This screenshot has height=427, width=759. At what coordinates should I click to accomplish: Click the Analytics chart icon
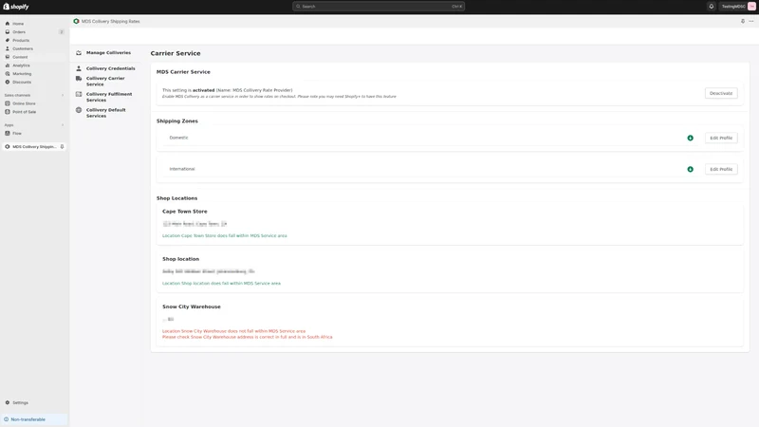(x=8, y=65)
